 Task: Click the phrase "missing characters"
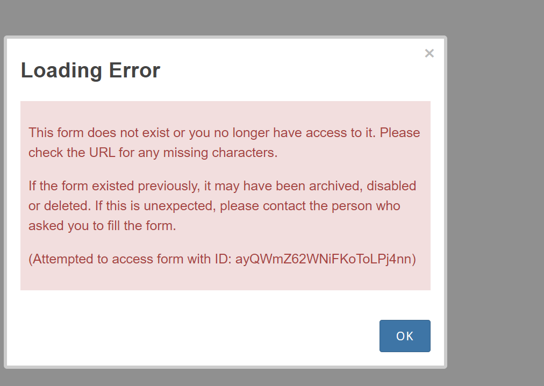coord(231,153)
